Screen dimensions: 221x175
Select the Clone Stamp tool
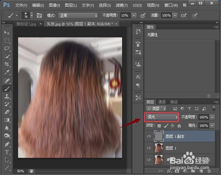pyautogui.click(x=7, y=96)
